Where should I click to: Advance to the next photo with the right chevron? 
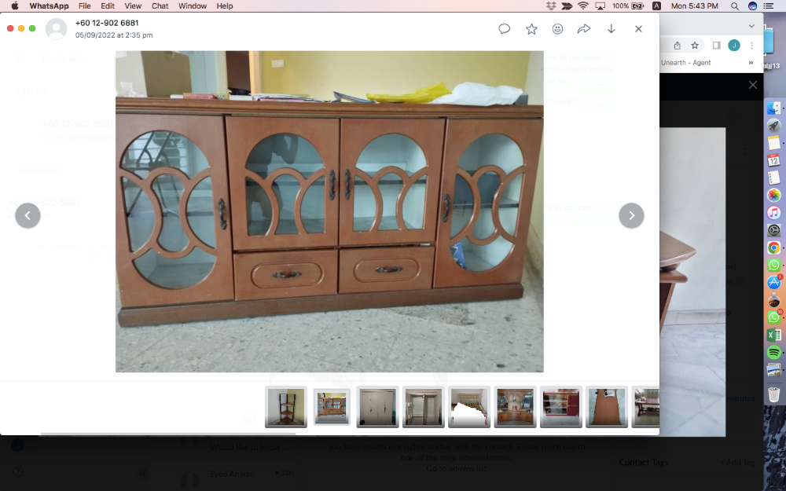point(631,214)
